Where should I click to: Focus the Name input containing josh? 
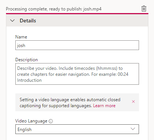pyautogui.click(x=77, y=45)
